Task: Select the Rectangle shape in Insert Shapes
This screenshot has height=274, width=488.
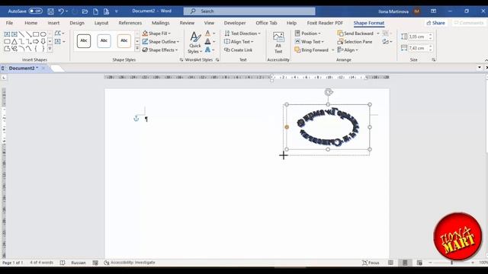Action: (36, 33)
